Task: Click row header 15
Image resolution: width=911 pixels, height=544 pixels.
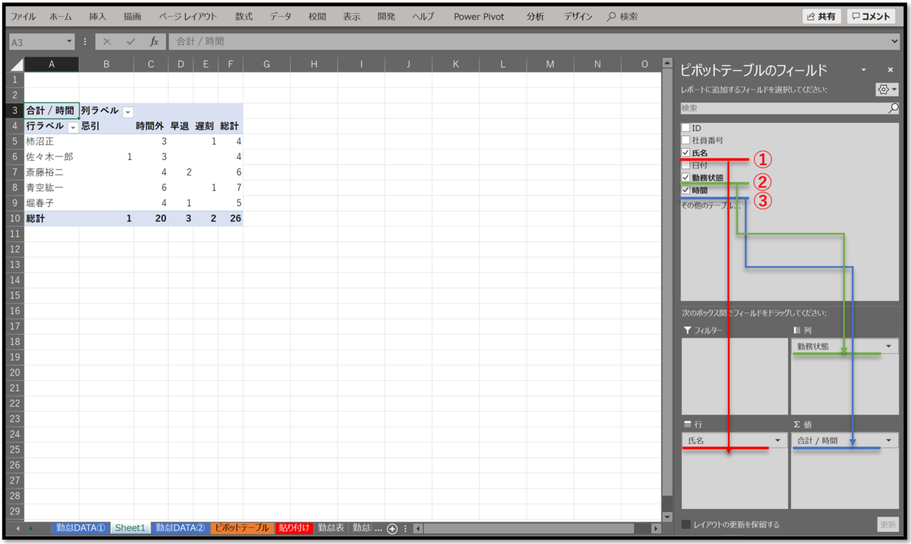Action: [x=15, y=295]
